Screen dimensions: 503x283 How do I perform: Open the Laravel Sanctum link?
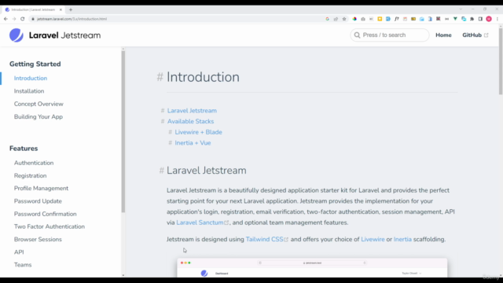point(203,222)
